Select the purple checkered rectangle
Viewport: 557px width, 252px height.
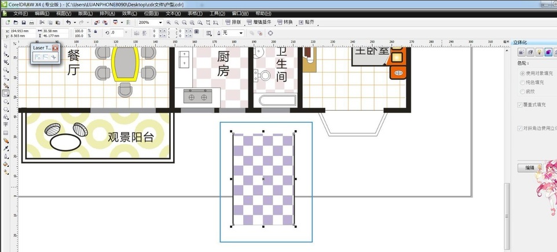tap(263, 179)
